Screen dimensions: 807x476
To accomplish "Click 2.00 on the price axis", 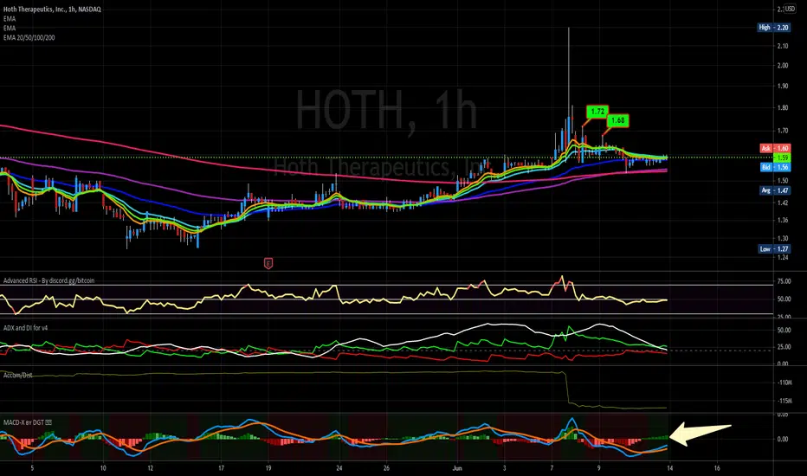I will [783, 66].
